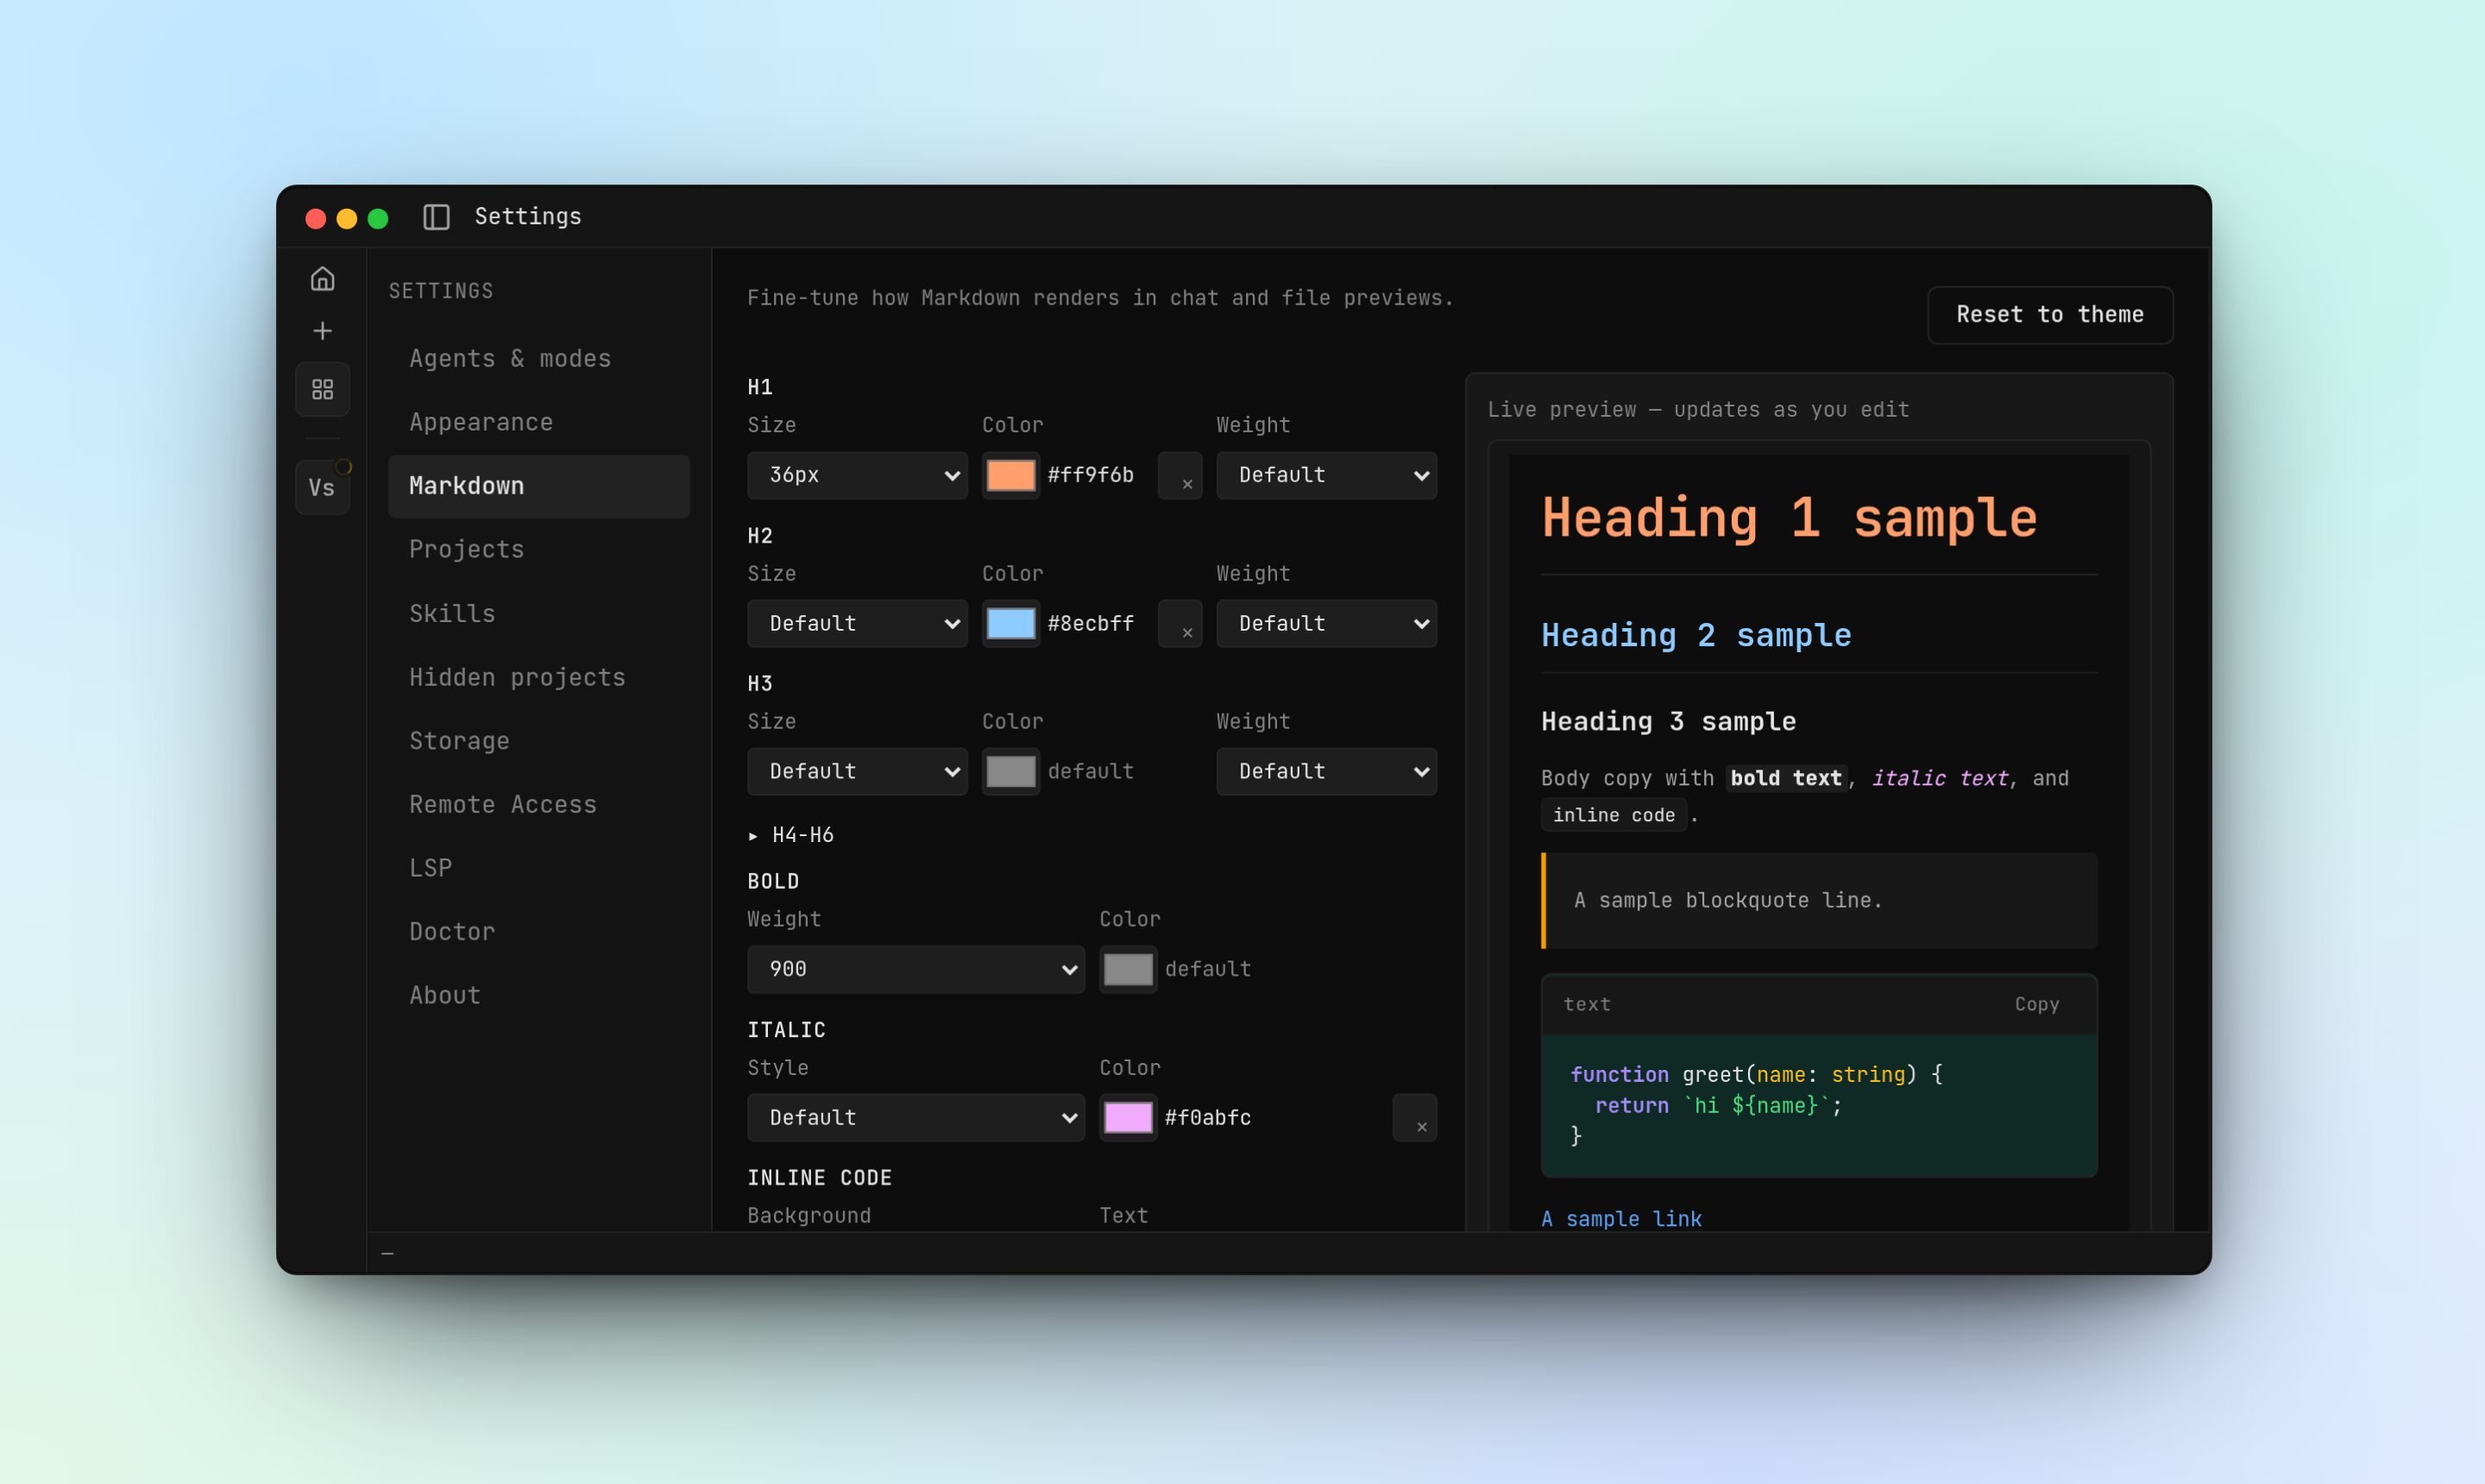Expand the H4-H6 section
Viewport: 2485px width, 1484px height.
coord(791,835)
